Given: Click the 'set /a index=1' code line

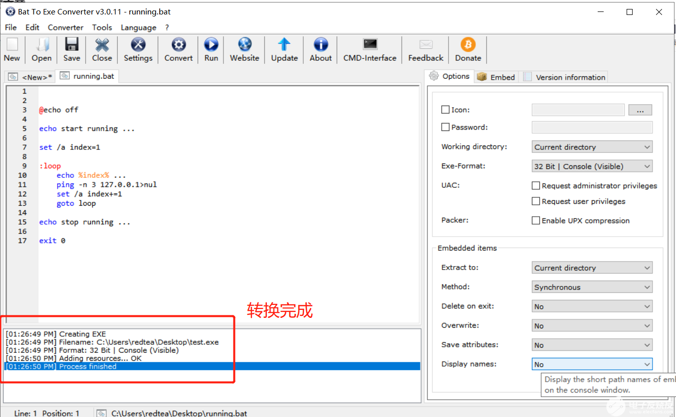Looking at the screenshot, I should click(70, 147).
